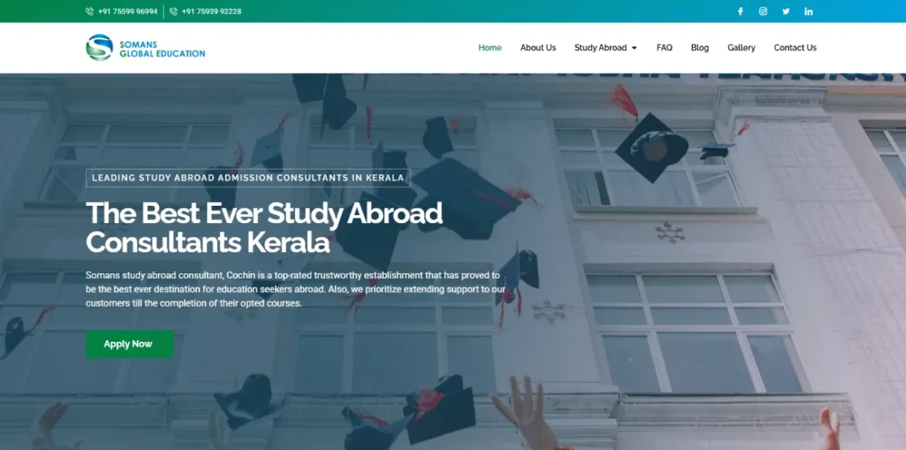Navigate to Contact Us
This screenshot has width=906, height=450.
(795, 48)
